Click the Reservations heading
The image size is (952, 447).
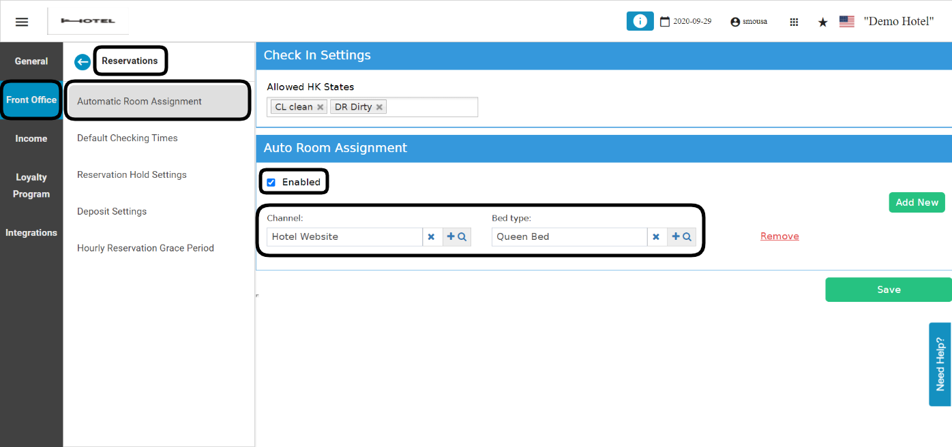pos(130,61)
